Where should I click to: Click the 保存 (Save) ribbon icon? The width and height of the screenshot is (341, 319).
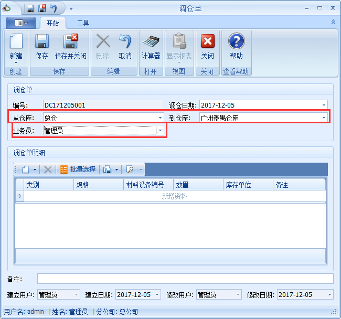pyautogui.click(x=41, y=47)
